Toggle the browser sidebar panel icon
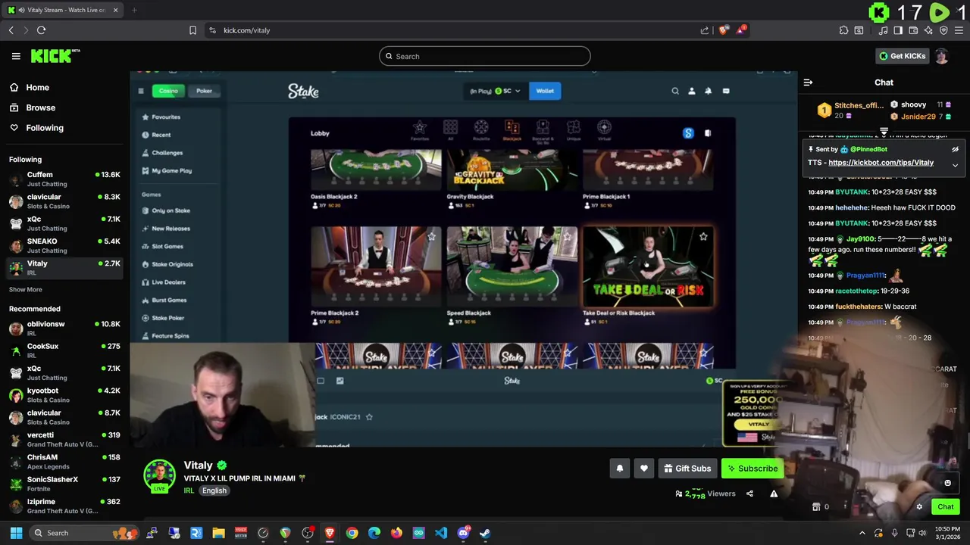This screenshot has height=545, width=970. [898, 30]
